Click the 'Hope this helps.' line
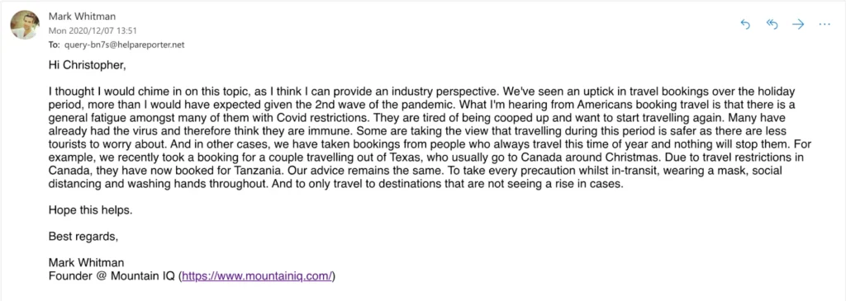The width and height of the screenshot is (846, 301). pos(90,210)
